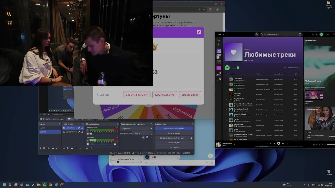Toggle shuffle next to the green play button
The width and height of the screenshot is (335, 188).
coord(233,68)
